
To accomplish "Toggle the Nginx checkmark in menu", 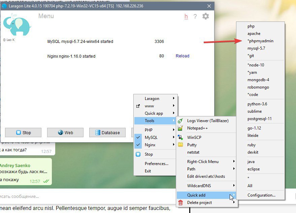I will [138, 145].
